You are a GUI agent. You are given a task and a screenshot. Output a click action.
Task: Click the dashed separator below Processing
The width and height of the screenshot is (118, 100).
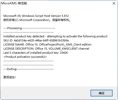pos(28,32)
